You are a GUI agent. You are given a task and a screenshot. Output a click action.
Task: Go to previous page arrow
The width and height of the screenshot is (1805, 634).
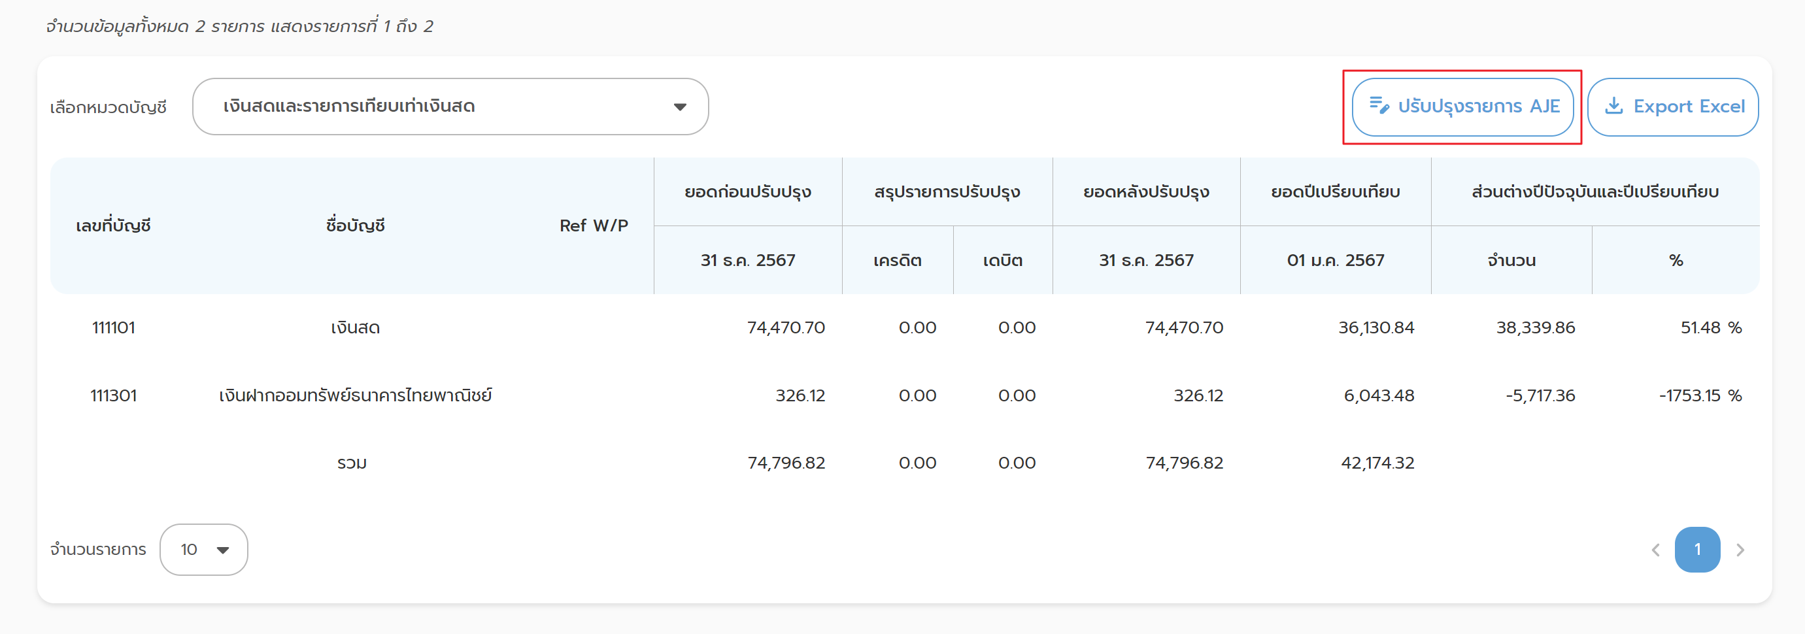(x=1656, y=550)
